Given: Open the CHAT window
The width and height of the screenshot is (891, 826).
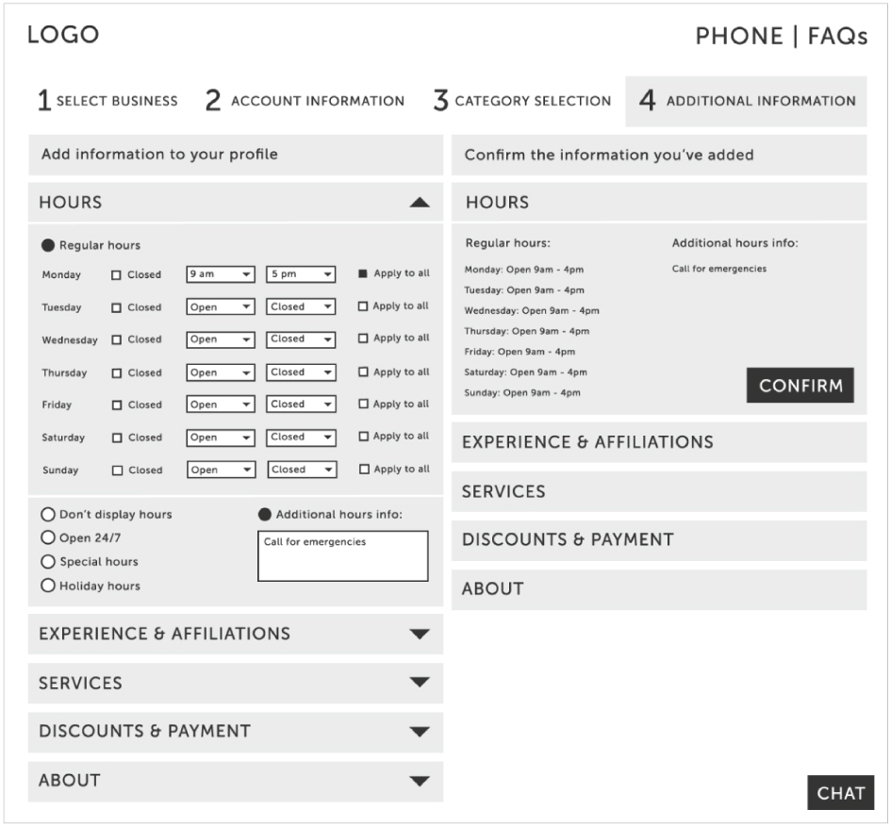Looking at the screenshot, I should pyautogui.click(x=842, y=793).
